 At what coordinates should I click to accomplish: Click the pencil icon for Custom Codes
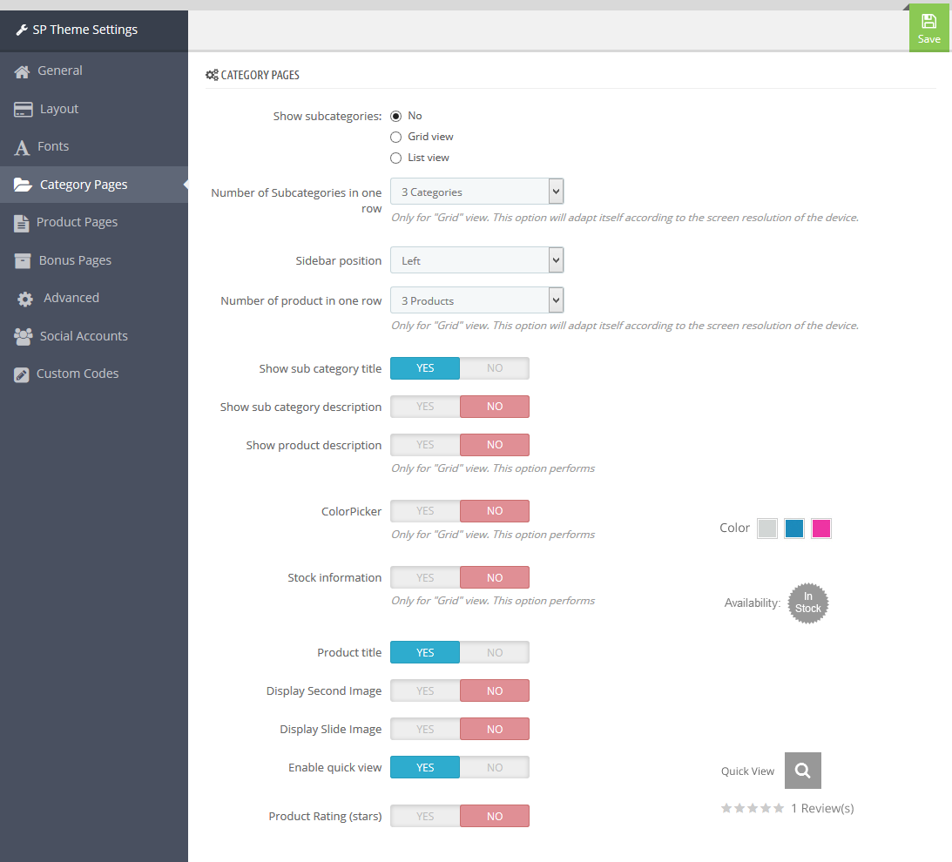point(21,374)
